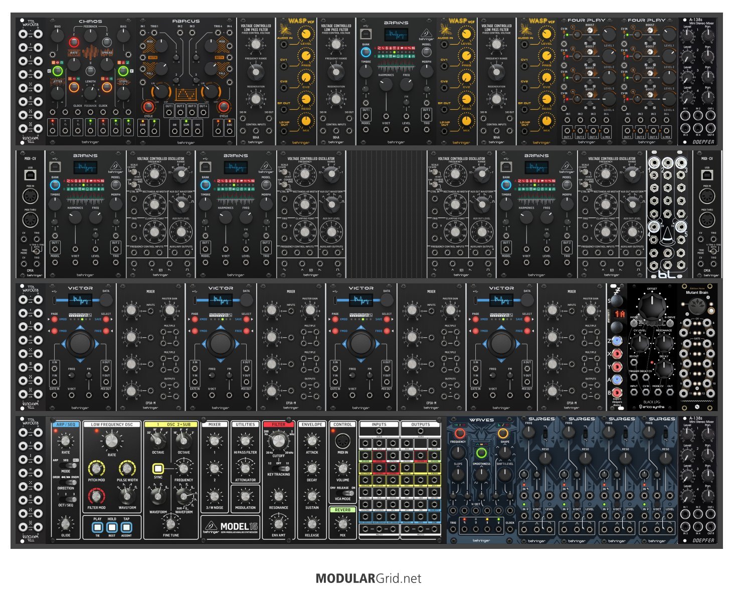The height and width of the screenshot is (589, 738).
Task: Click the Mutant Brain module title
Action: point(697,292)
